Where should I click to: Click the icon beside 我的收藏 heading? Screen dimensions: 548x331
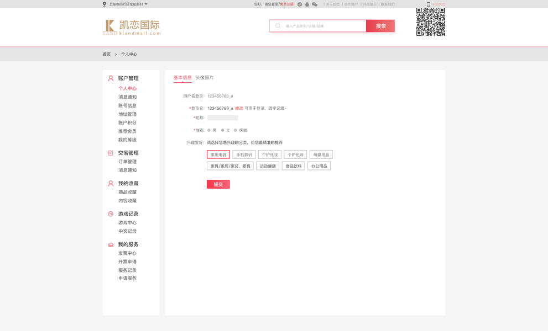110,182
